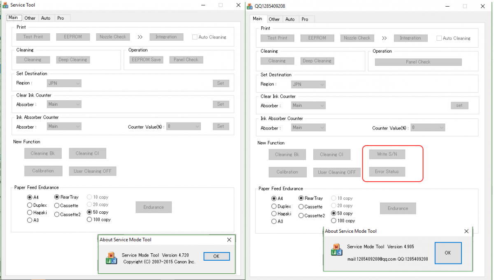Open the Pro tab in right window

305,19
